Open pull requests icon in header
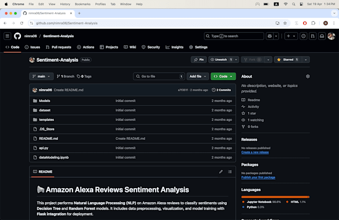This screenshot has height=220, width=339. click(313, 36)
